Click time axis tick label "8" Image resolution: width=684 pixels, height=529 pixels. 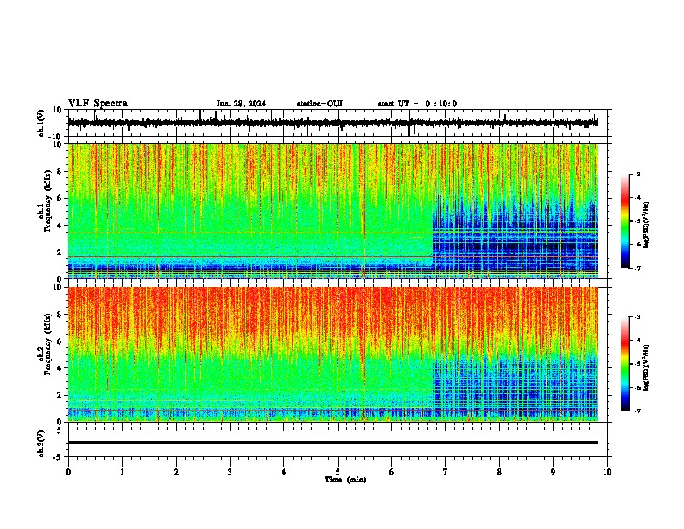(499, 472)
